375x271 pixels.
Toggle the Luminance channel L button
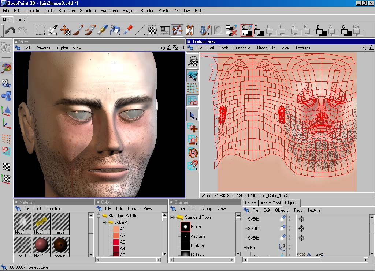(x=271, y=31)
